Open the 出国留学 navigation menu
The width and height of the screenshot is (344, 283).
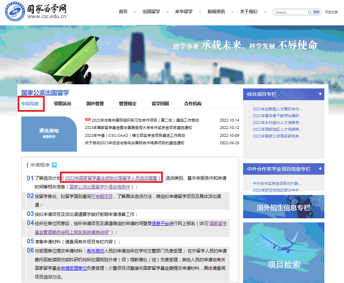(151, 12)
